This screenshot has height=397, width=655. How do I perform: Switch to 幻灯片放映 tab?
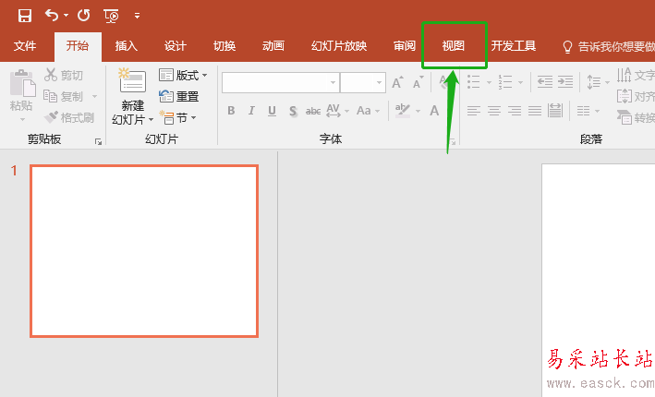click(339, 46)
